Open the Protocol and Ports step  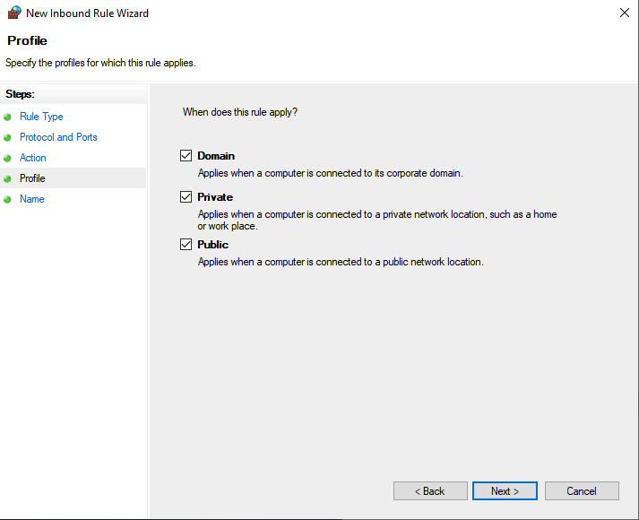coord(58,137)
